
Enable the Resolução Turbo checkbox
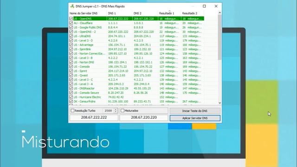pos(72,110)
